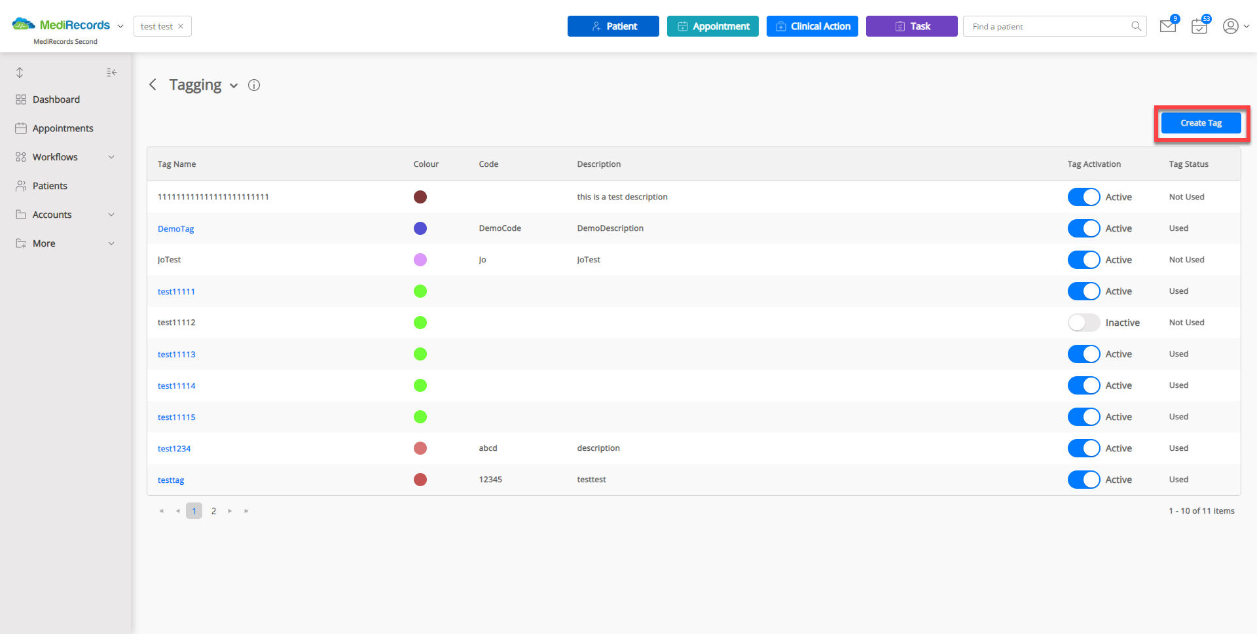1257x634 pixels.
Task: Click the purple Task button
Action: tap(911, 26)
